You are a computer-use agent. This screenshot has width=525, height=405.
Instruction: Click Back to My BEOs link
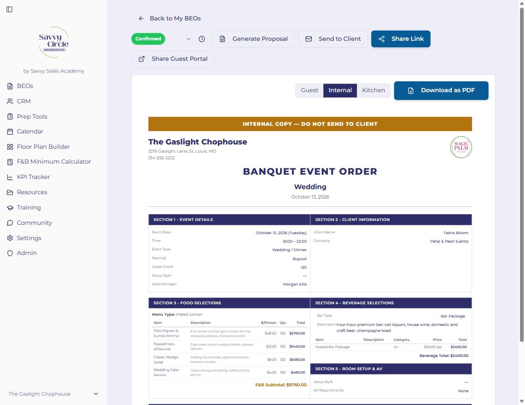170,18
